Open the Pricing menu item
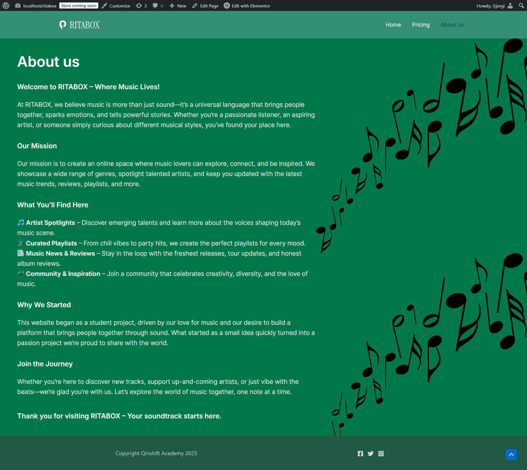The width and height of the screenshot is (527, 470). [421, 25]
